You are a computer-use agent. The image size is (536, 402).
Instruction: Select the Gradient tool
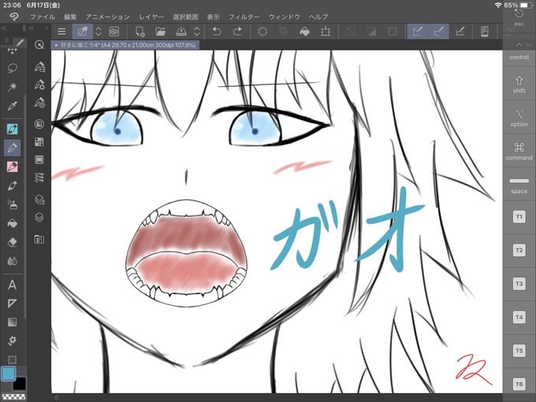pos(13,322)
